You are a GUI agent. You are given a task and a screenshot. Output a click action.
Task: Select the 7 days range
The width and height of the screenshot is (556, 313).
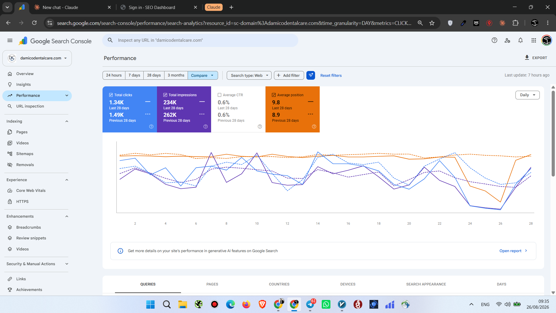[134, 75]
